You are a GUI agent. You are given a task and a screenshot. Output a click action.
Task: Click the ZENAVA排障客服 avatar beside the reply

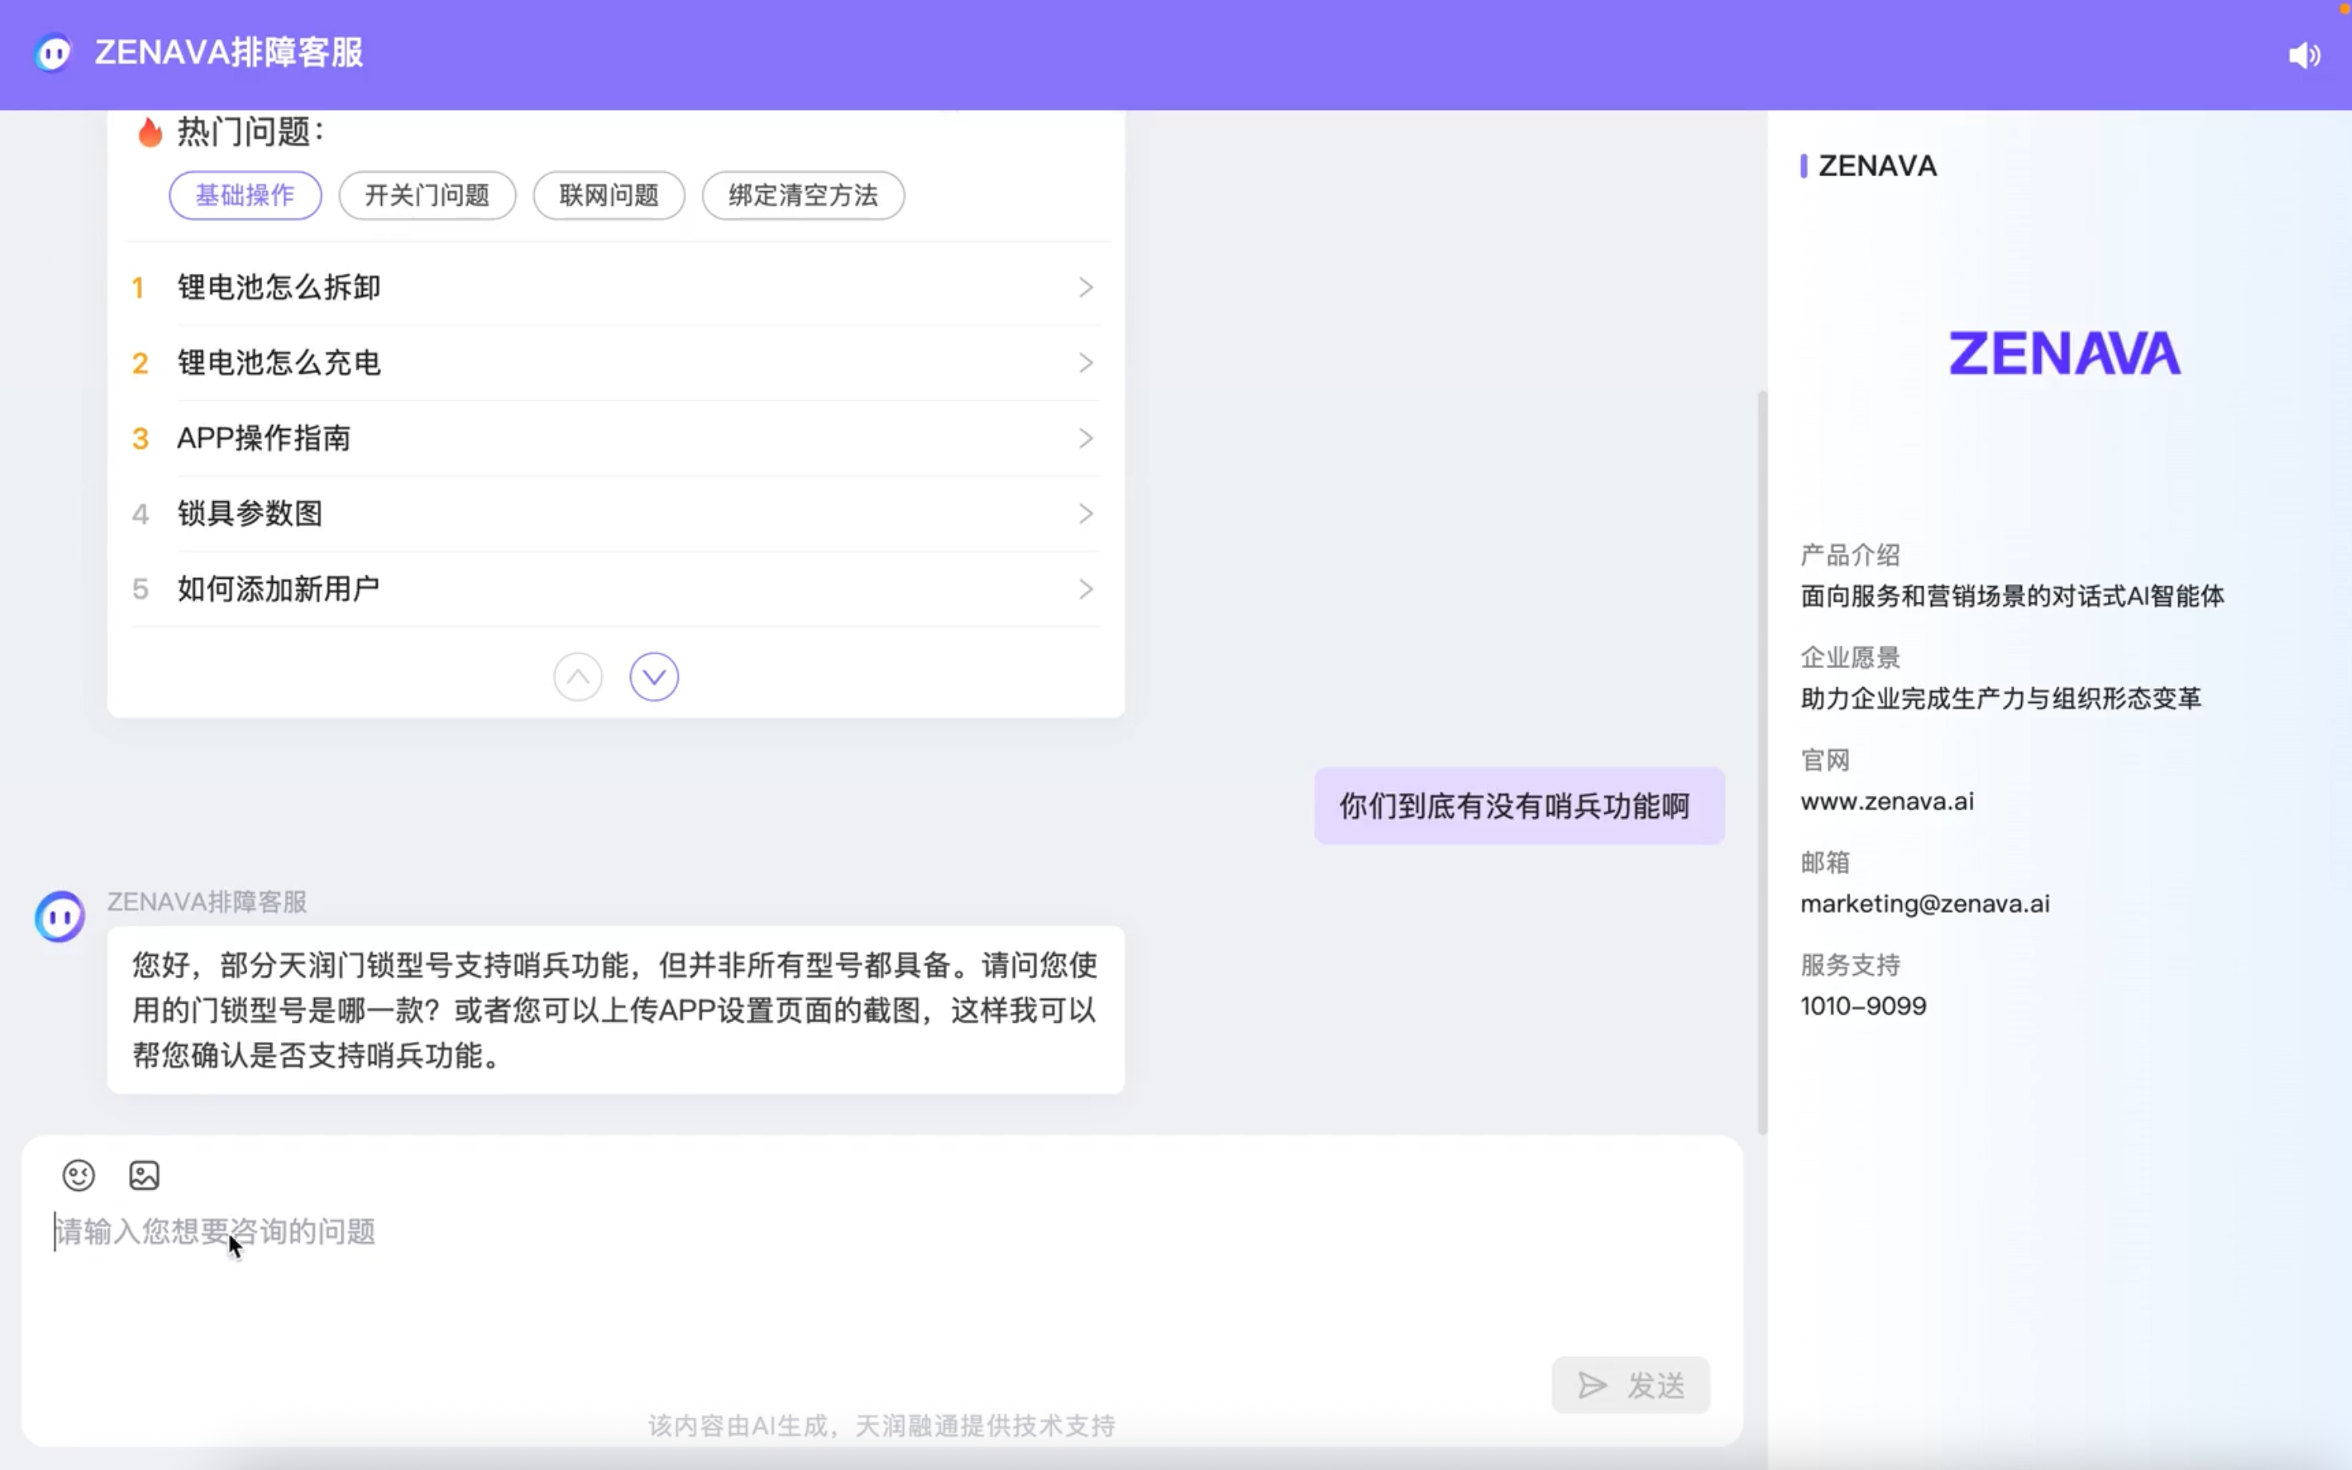click(x=59, y=915)
